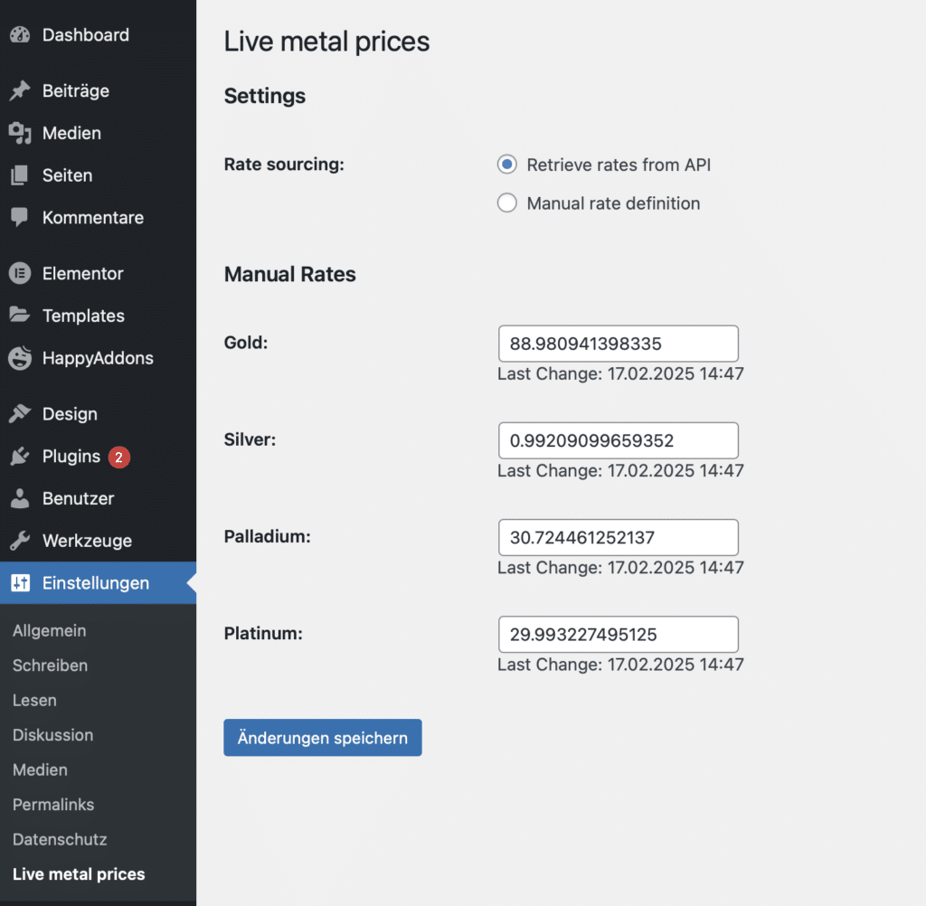Click the Kommentare speech bubble icon
The image size is (926, 906).
click(20, 217)
